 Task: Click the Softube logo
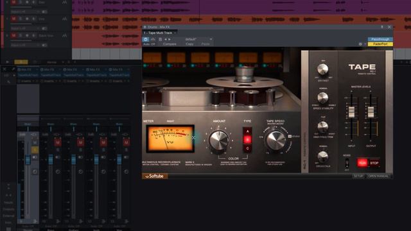tap(155, 176)
